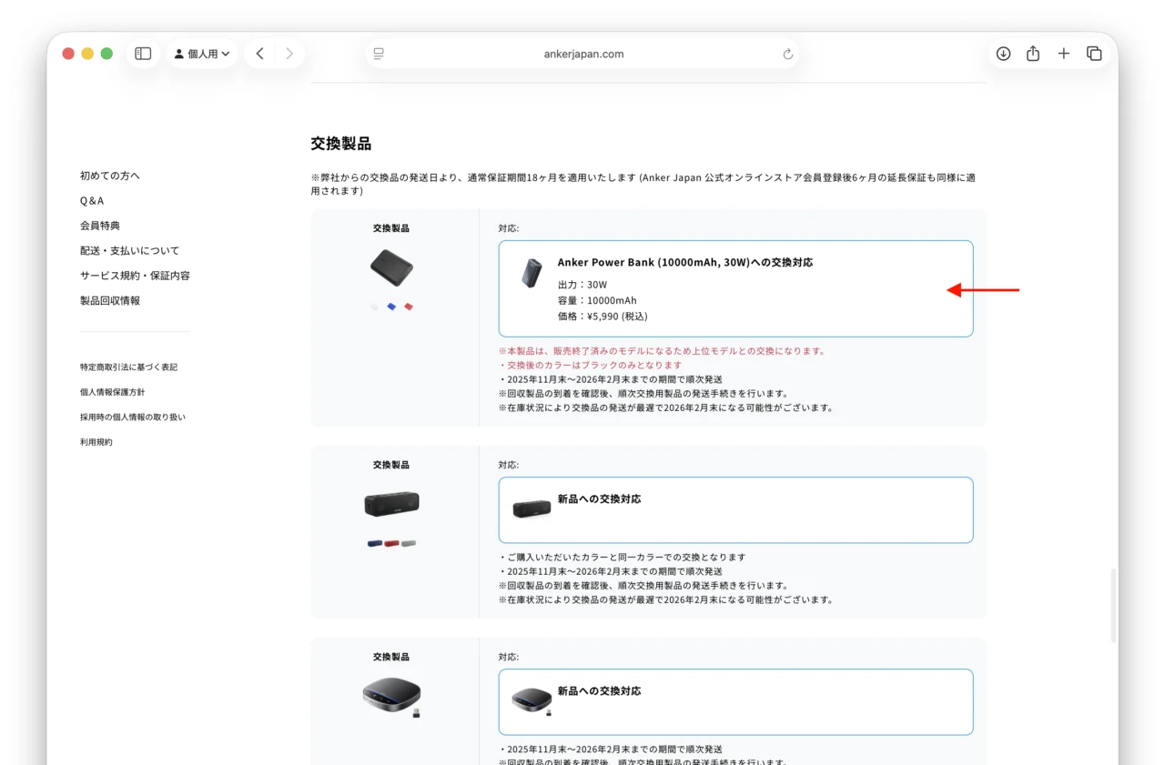The image size is (1165, 765).
Task: Open the 初めての方へ sidebar link
Action: [110, 176]
